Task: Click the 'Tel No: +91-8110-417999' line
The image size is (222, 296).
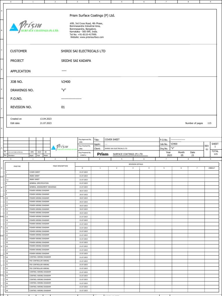Action: point(83,35)
